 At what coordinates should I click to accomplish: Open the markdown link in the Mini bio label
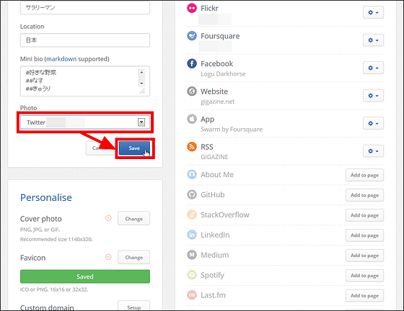(x=61, y=59)
